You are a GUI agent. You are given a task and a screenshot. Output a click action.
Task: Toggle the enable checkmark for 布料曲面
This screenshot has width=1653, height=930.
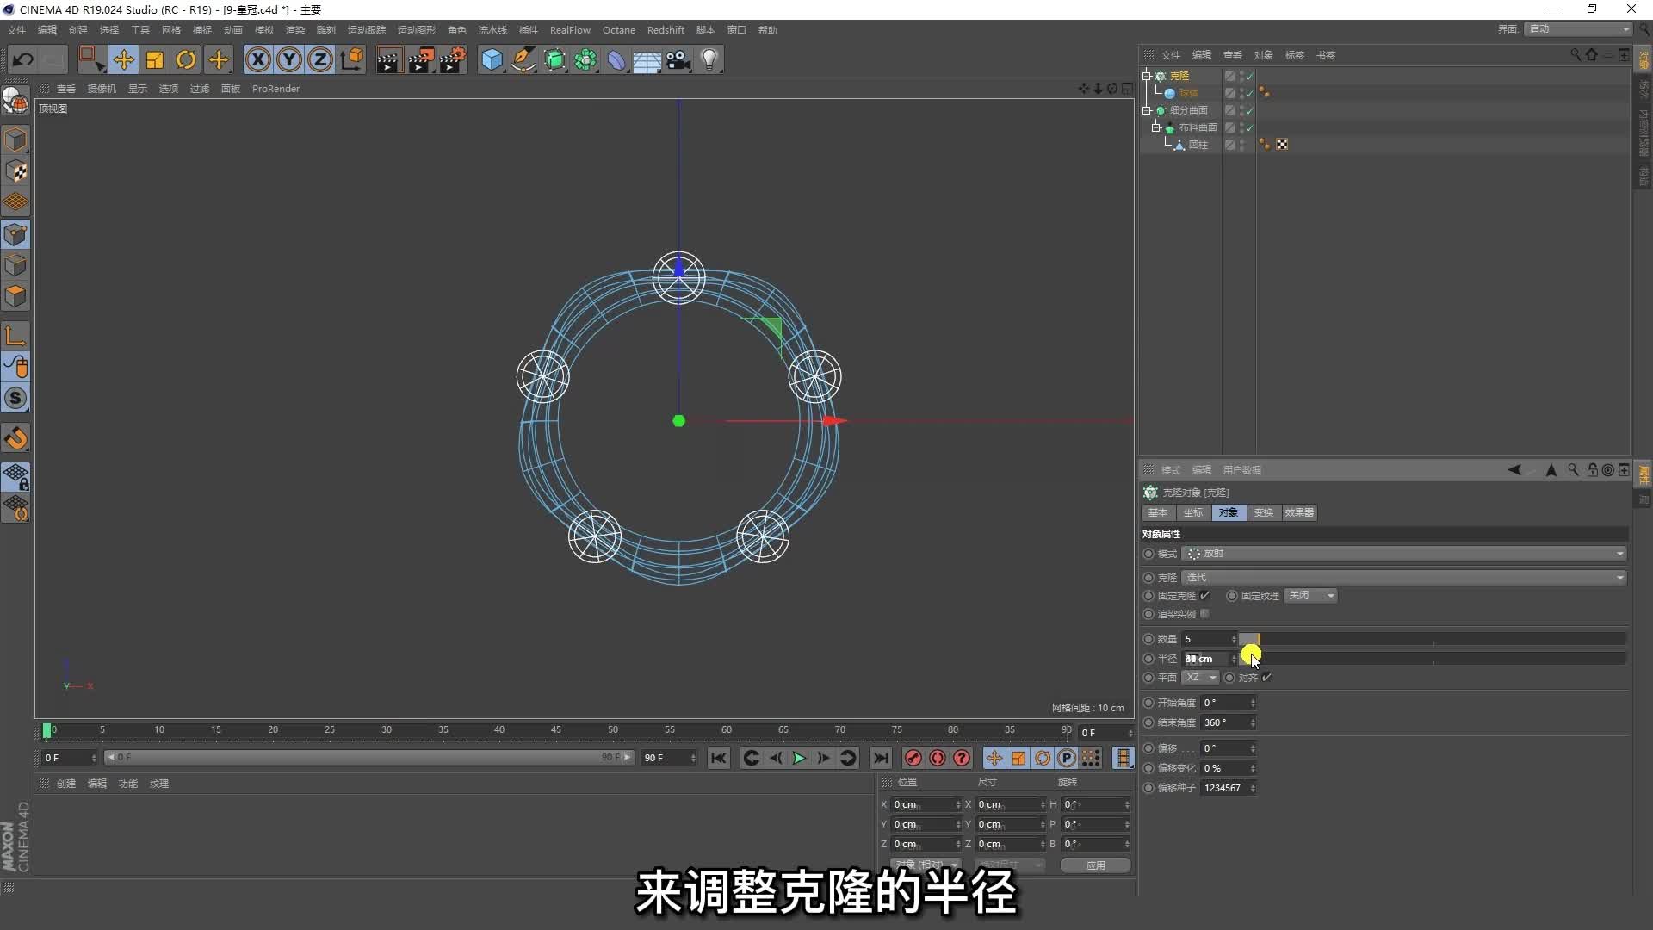(x=1249, y=127)
